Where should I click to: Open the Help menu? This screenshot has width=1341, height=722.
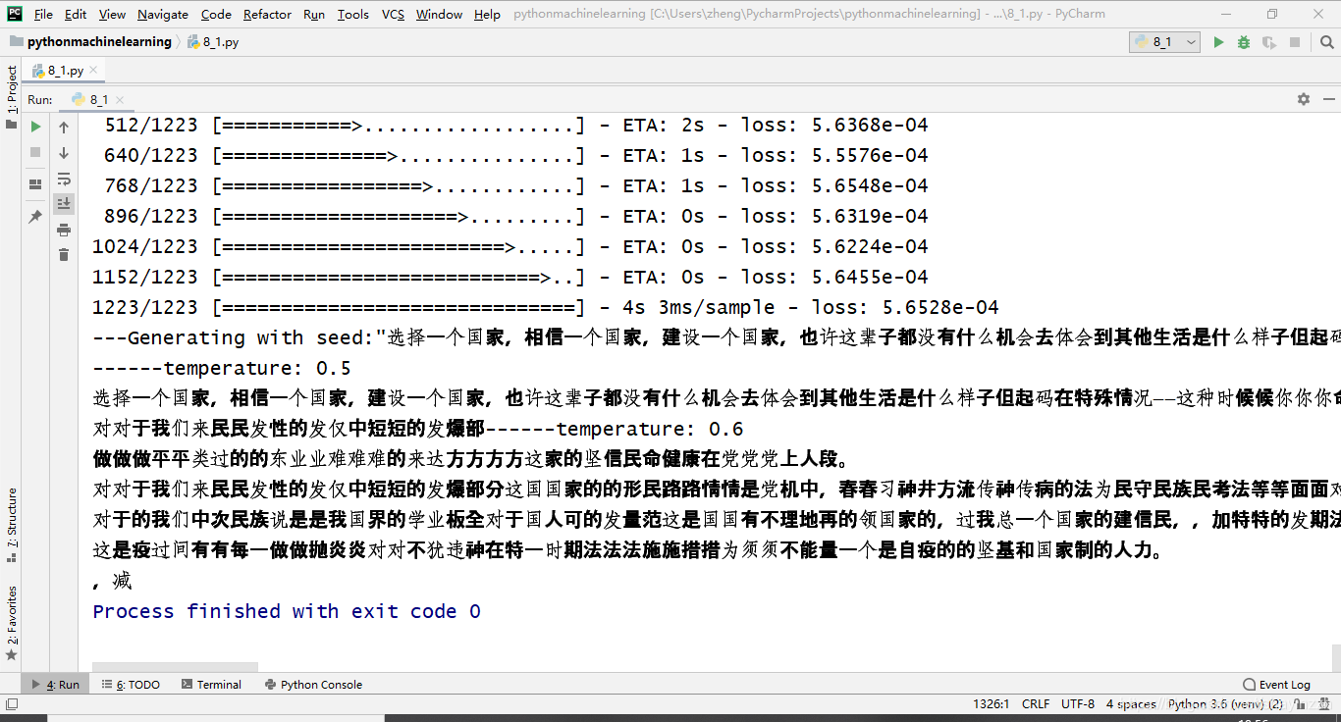coord(487,14)
